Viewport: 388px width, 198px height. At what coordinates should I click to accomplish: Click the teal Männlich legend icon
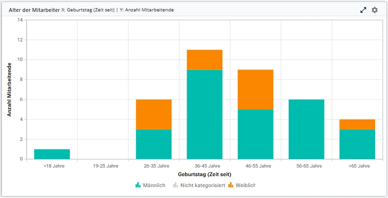coord(138,185)
